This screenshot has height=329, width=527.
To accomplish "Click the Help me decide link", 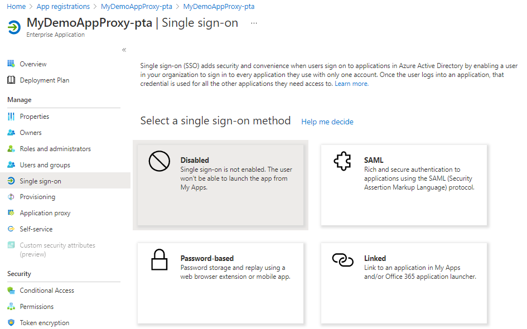I will [x=327, y=122].
